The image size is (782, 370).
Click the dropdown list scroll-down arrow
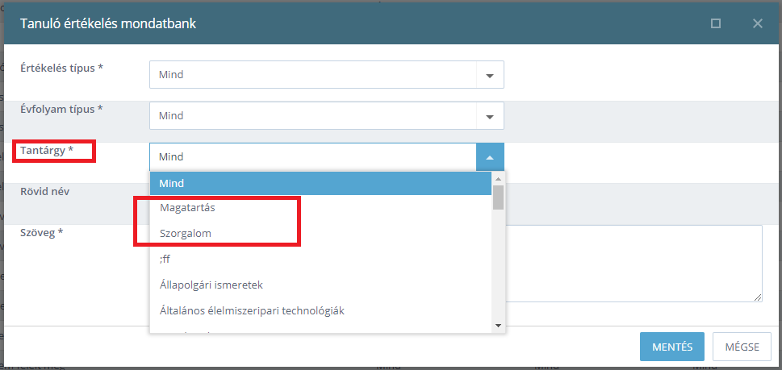click(x=498, y=326)
